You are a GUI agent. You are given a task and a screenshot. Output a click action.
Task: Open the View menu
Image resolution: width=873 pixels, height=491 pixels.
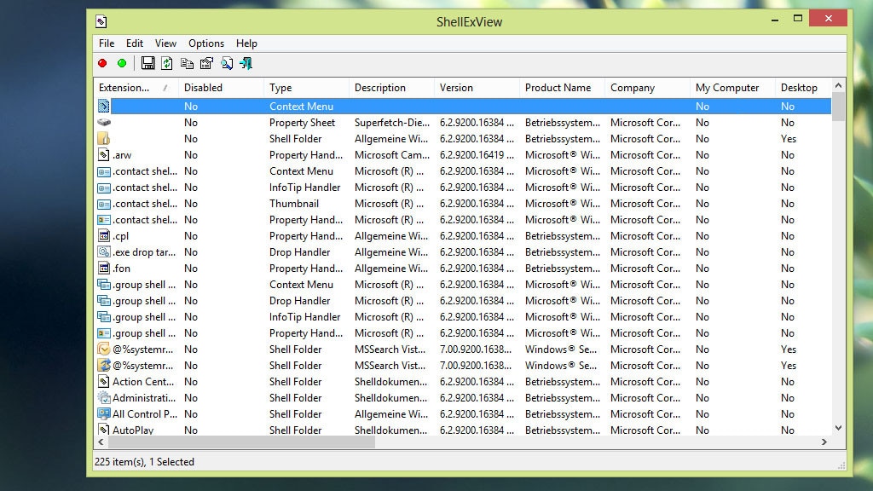[x=165, y=43]
